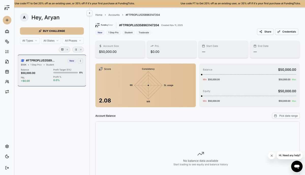Click the share icon in Share button
Viewport: 305px width, 175px height.
[261, 32]
